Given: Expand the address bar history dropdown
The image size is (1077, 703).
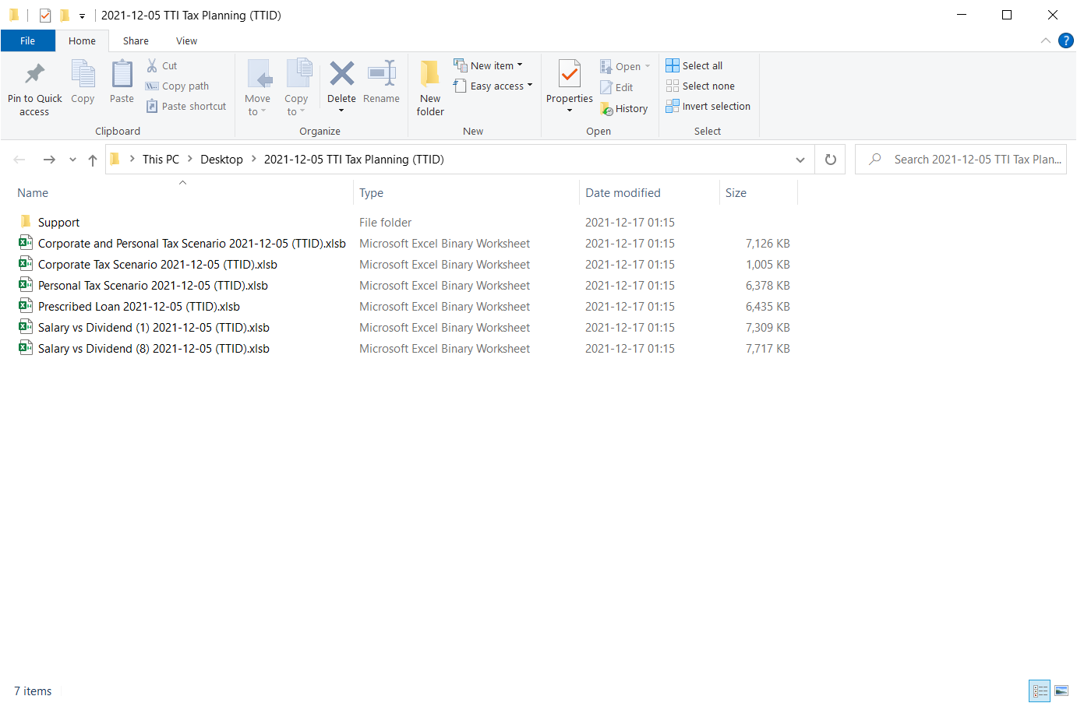Looking at the screenshot, I should 800,160.
